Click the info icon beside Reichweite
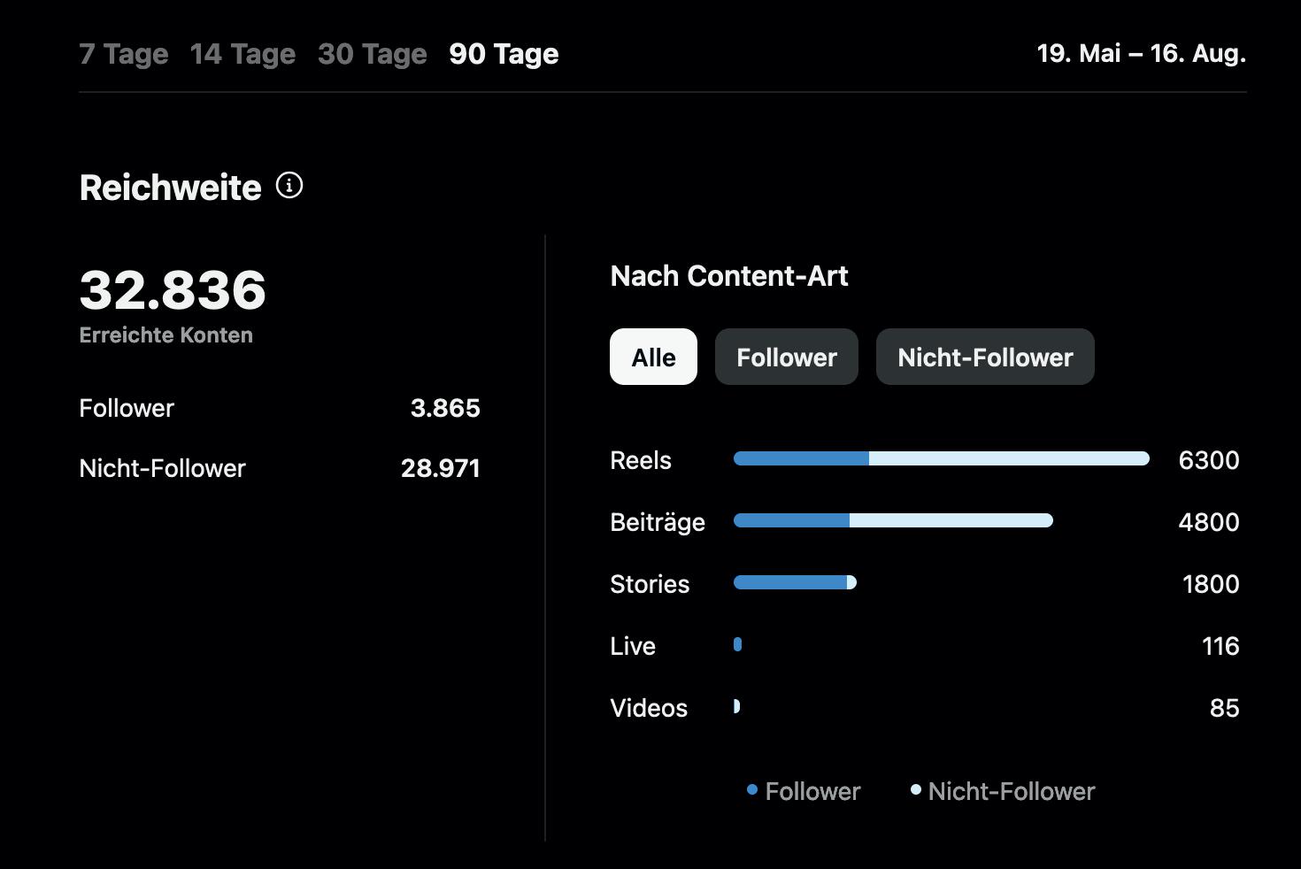 [x=289, y=186]
